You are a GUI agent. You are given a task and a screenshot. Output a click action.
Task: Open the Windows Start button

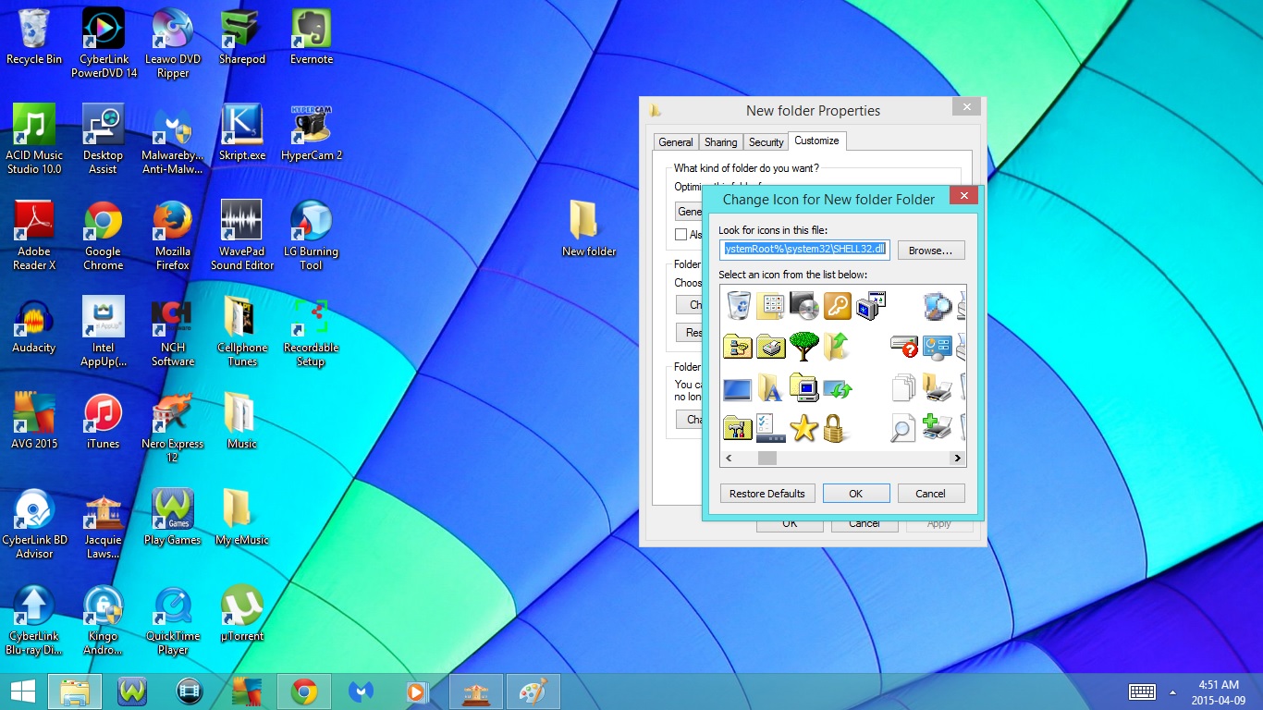tap(23, 692)
